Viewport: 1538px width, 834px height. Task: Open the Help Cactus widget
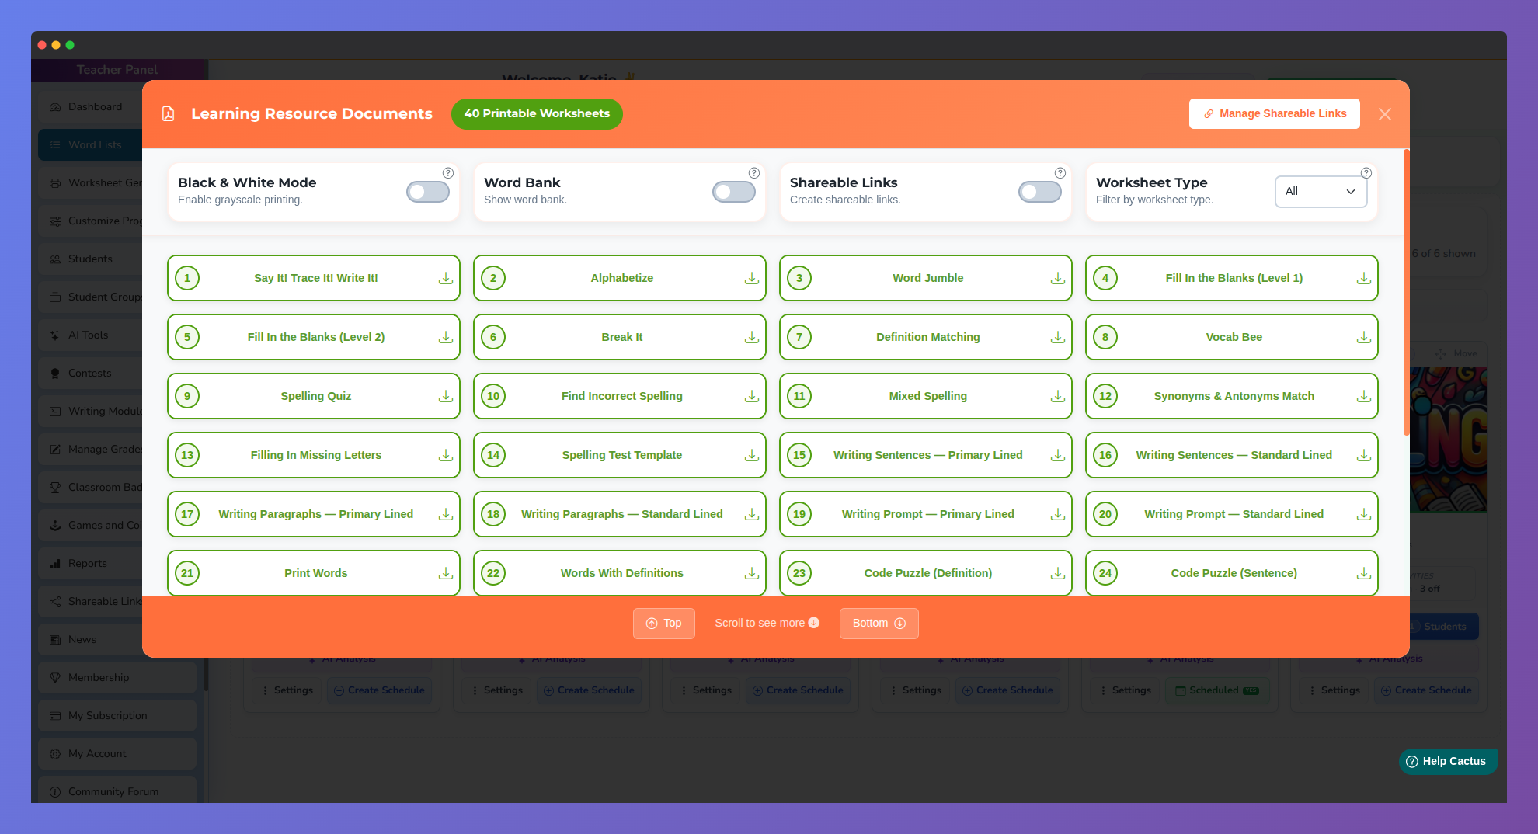[x=1448, y=761]
